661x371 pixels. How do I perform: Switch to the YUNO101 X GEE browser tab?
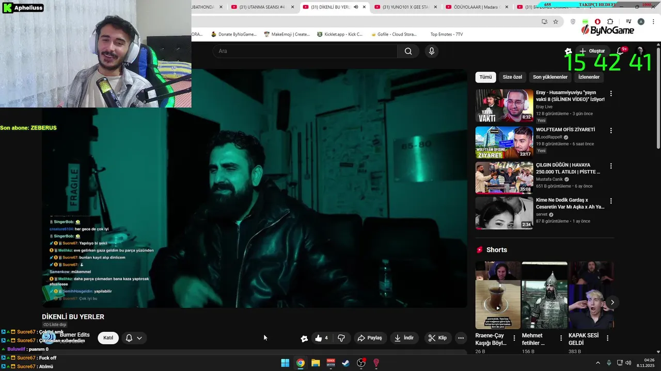405,7
